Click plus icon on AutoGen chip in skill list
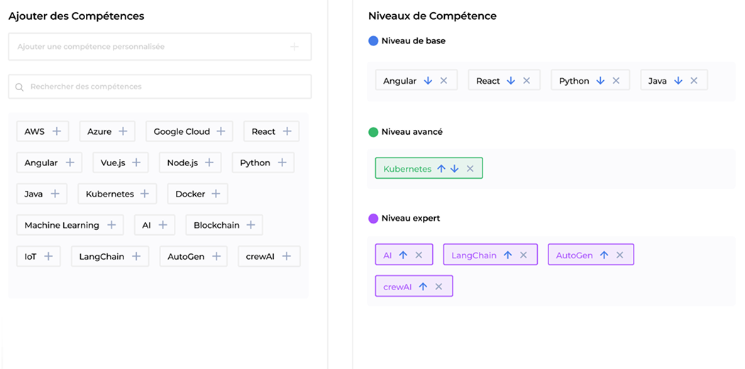 click(x=216, y=256)
